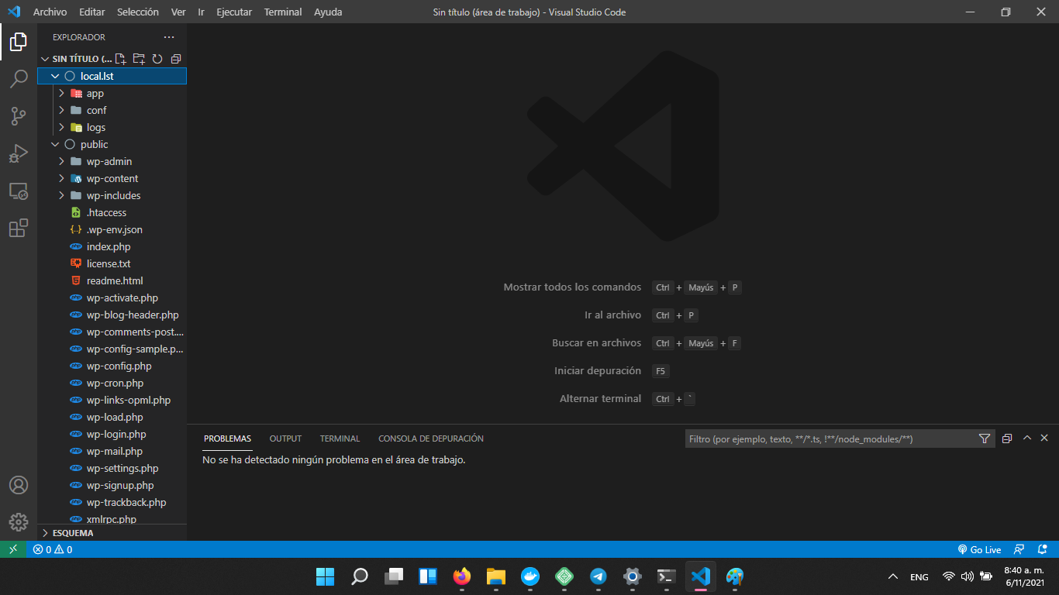The height and width of the screenshot is (595, 1059).
Task: Expand the wp-admin folder
Action: click(x=112, y=161)
